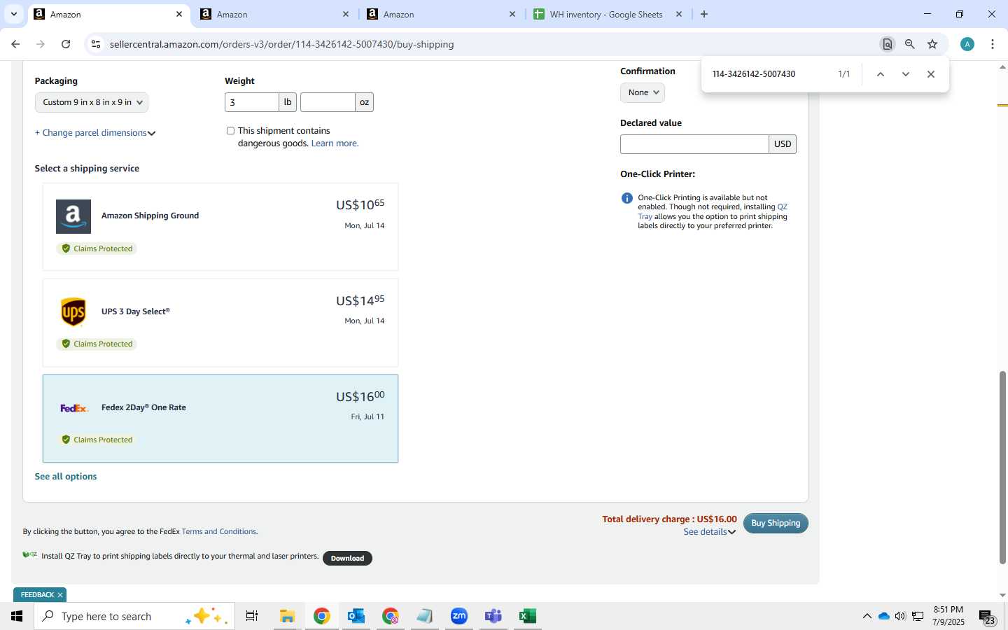Switch to the third Amazon tab
Image resolution: width=1008 pixels, height=630 pixels.
pos(442,14)
